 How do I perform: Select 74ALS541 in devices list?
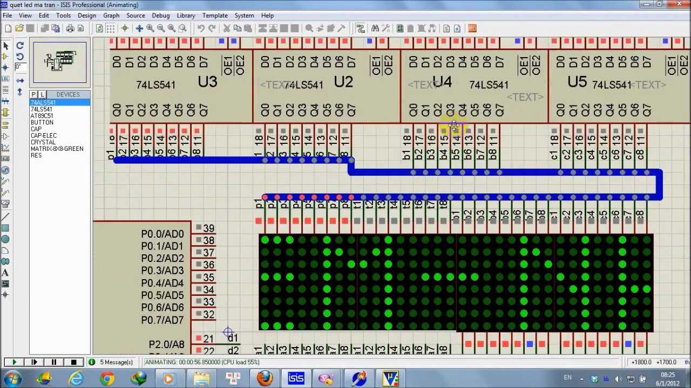click(x=60, y=102)
